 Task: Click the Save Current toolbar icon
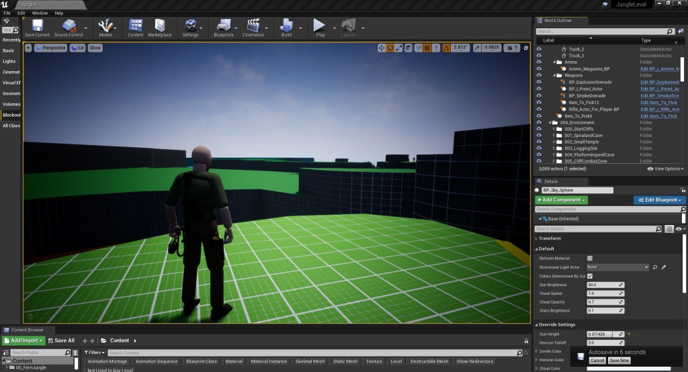pyautogui.click(x=37, y=26)
